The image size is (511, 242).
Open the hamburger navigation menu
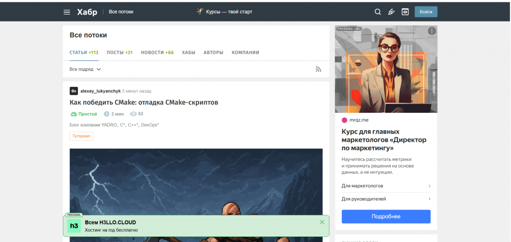click(x=67, y=12)
